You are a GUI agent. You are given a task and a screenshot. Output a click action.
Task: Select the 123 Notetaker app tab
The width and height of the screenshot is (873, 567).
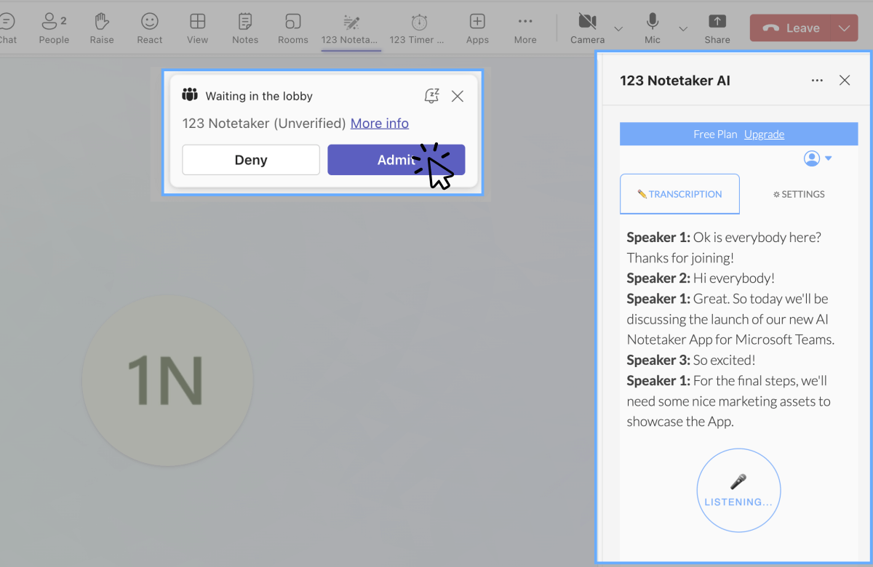tap(351, 29)
